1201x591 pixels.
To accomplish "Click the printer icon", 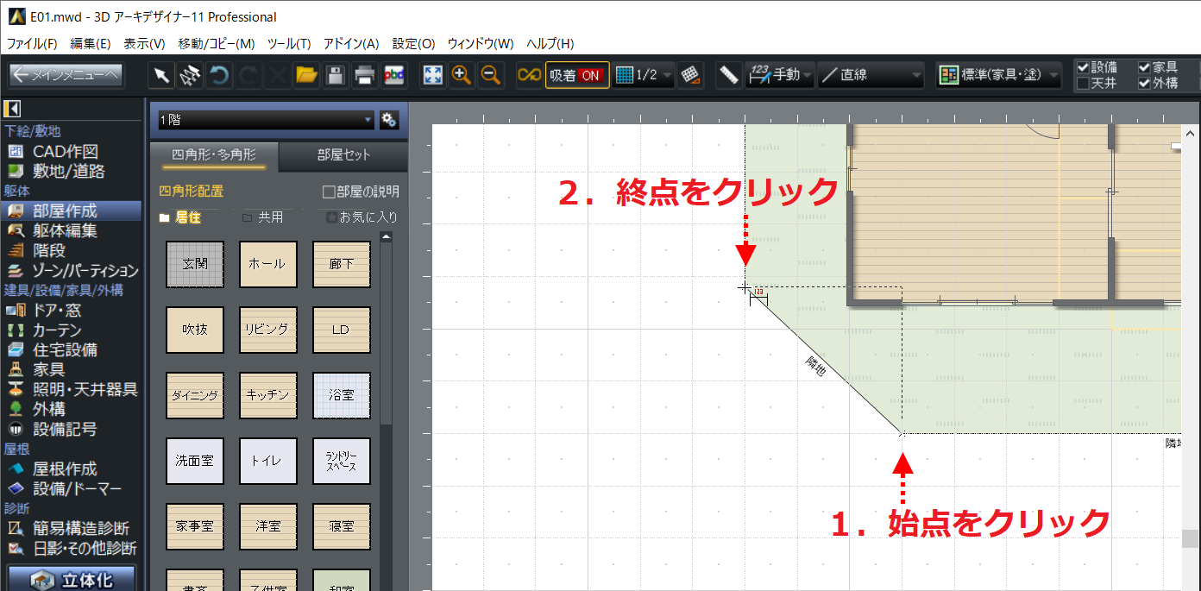I will [x=365, y=76].
